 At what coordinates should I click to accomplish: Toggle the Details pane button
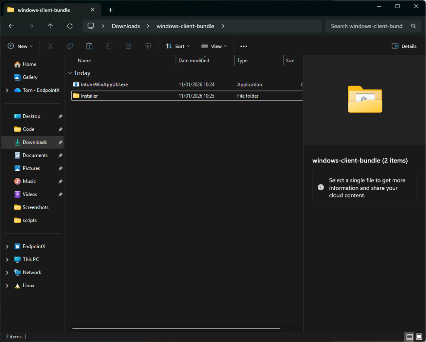point(404,46)
